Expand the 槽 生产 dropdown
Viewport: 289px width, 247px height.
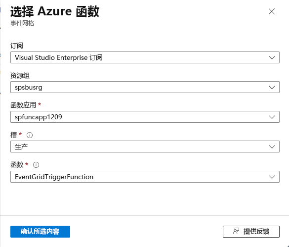(x=145, y=147)
